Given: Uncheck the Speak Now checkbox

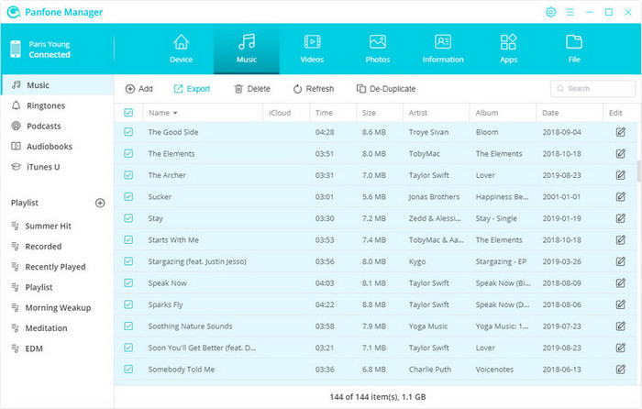Looking at the screenshot, I should coord(128,282).
